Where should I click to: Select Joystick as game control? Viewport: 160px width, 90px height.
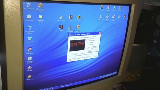point(91,44)
